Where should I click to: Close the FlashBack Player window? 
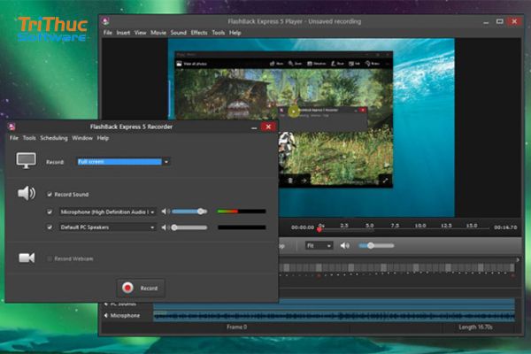click(514, 21)
